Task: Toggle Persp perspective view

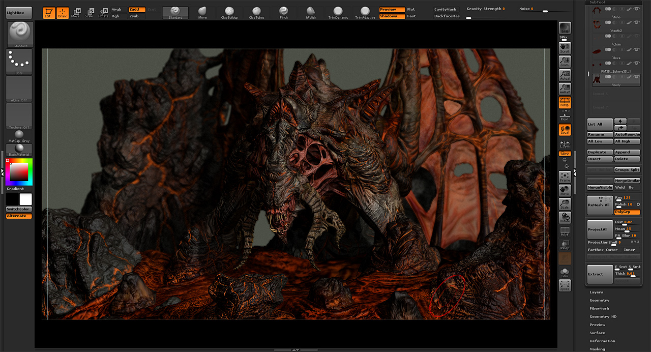Action: [x=565, y=103]
